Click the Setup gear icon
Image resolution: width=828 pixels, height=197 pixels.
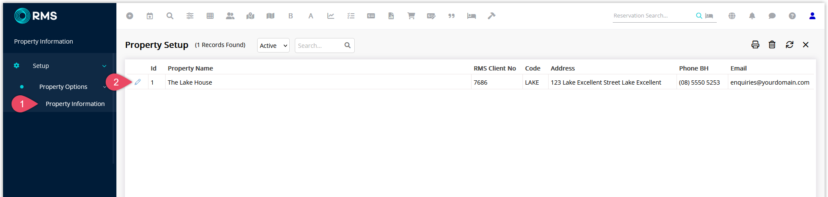17,66
